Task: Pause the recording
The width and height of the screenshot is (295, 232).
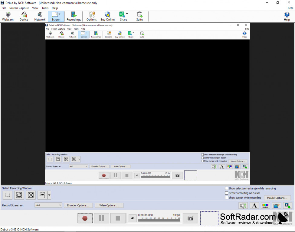Action: click(101, 218)
